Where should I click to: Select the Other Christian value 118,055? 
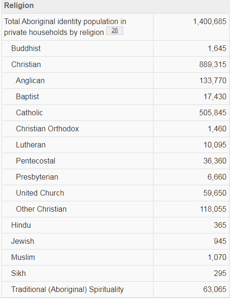(213, 209)
